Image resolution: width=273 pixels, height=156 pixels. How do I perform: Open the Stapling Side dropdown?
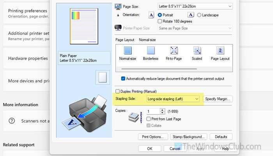[173, 99]
